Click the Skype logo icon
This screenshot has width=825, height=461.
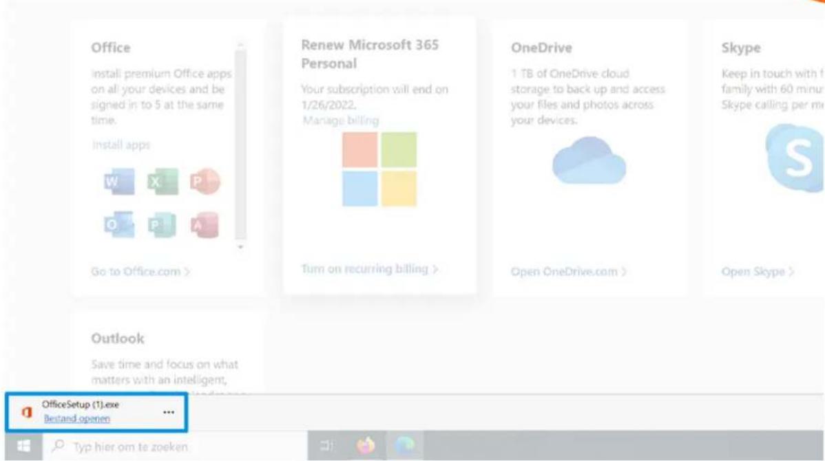pyautogui.click(x=795, y=158)
